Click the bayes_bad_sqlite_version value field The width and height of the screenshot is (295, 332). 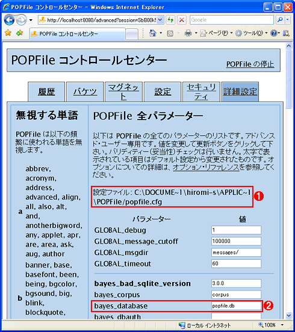point(236,283)
